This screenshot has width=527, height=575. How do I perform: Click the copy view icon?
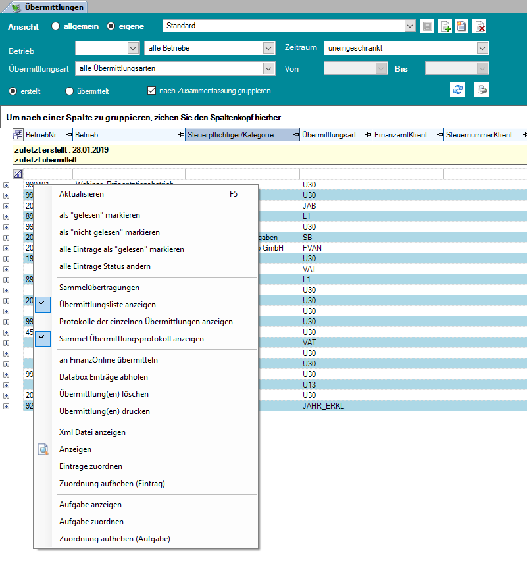(462, 26)
